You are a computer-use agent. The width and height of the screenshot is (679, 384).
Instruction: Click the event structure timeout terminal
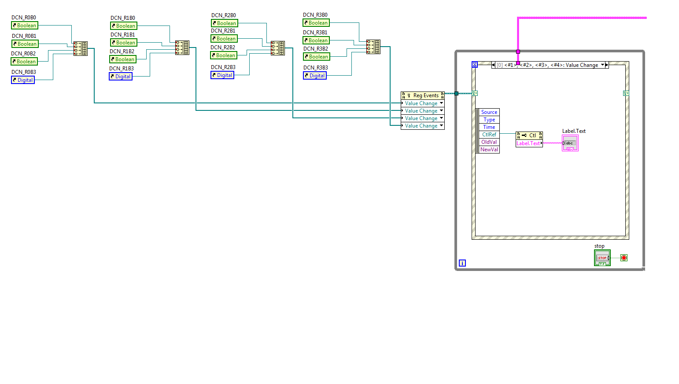[x=475, y=65]
